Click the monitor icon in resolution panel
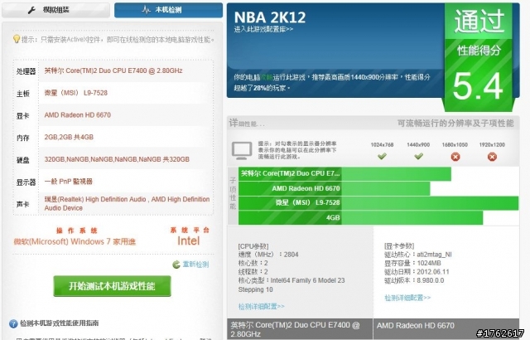Screen dimensions: 530x340 pos(242,151)
